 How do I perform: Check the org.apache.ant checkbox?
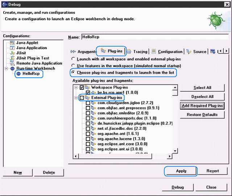[88, 134]
